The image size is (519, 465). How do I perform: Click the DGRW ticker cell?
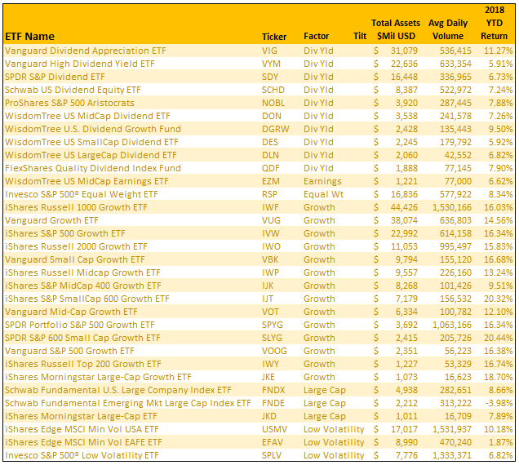point(275,129)
